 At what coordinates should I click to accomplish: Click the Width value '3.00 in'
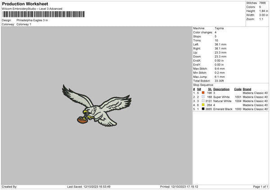[263, 15]
